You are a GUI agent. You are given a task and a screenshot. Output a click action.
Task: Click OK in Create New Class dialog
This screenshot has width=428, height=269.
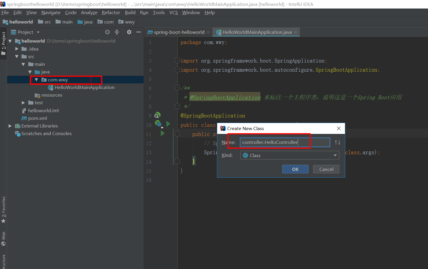(295, 169)
